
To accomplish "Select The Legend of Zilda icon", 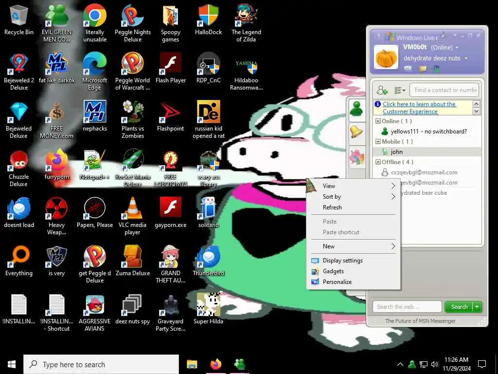I will tap(246, 23).
